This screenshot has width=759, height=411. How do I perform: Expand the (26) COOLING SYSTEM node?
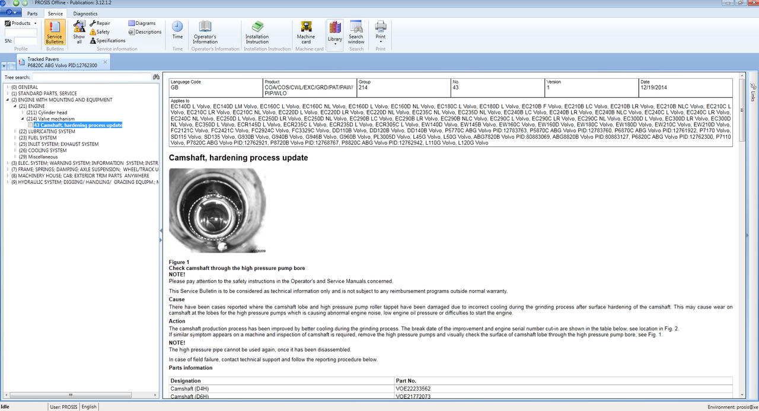pyautogui.click(x=15, y=150)
